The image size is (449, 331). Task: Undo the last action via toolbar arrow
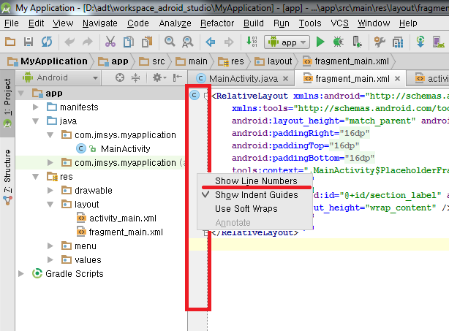pos(69,42)
